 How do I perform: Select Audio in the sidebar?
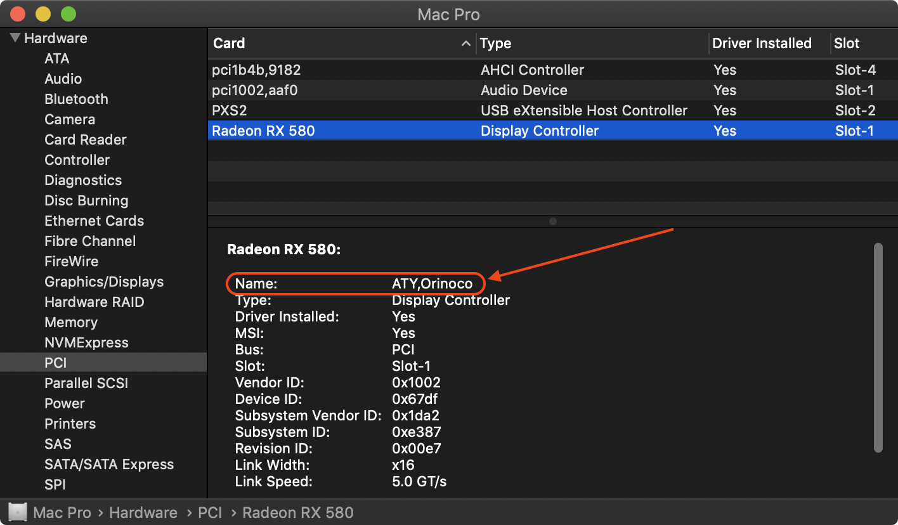pos(63,79)
